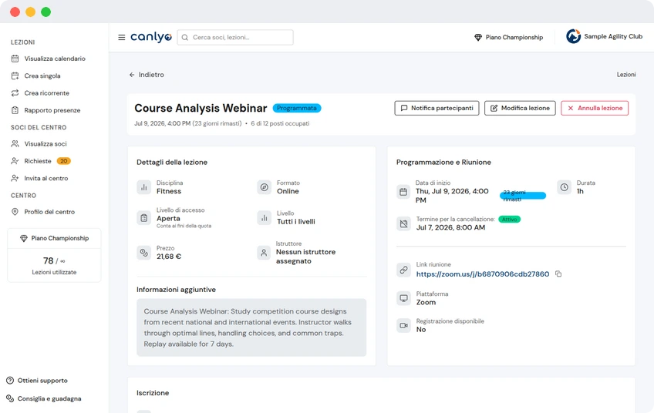Click the Disciplina bar chart icon

pyautogui.click(x=144, y=187)
